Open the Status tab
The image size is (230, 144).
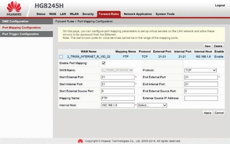[x=41, y=14]
